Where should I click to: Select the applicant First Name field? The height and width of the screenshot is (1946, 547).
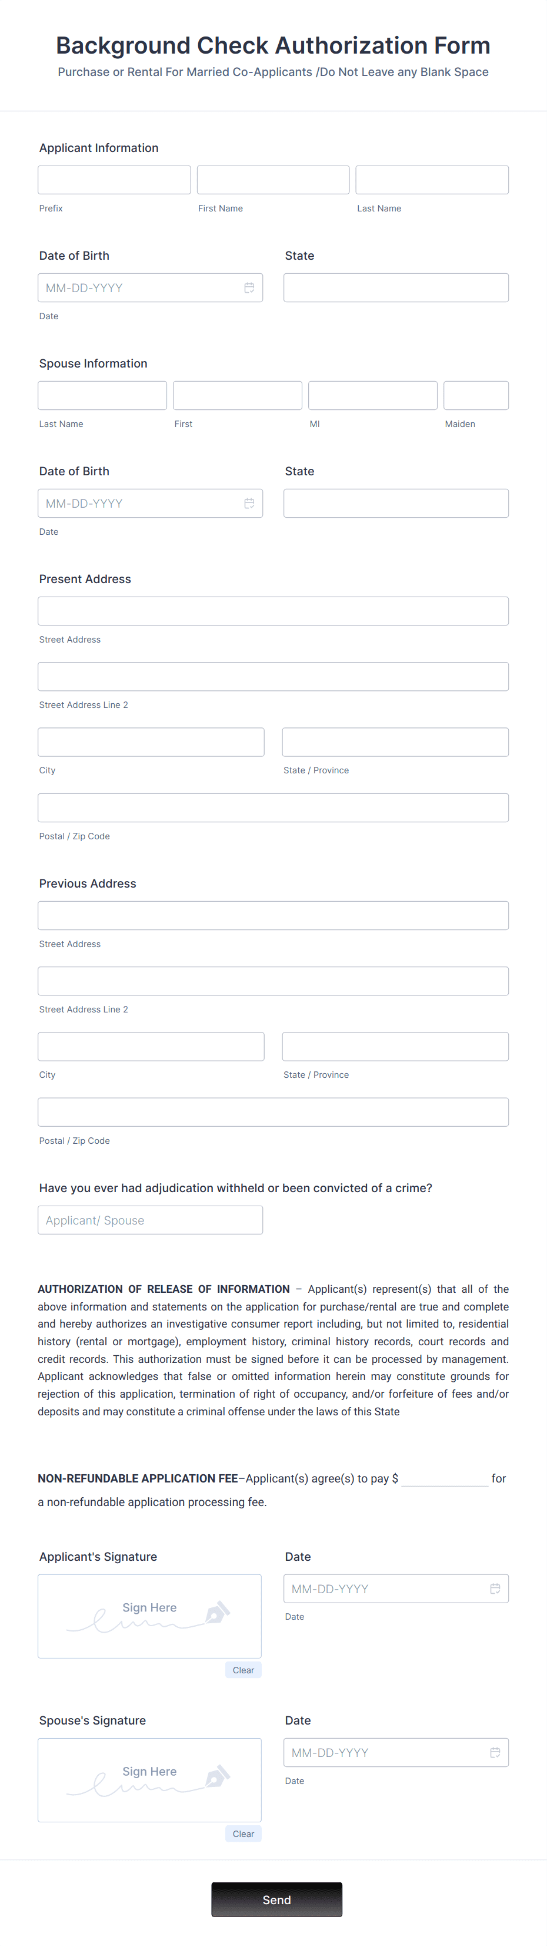click(272, 179)
